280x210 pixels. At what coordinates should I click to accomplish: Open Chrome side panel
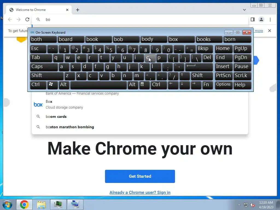tap(252, 19)
